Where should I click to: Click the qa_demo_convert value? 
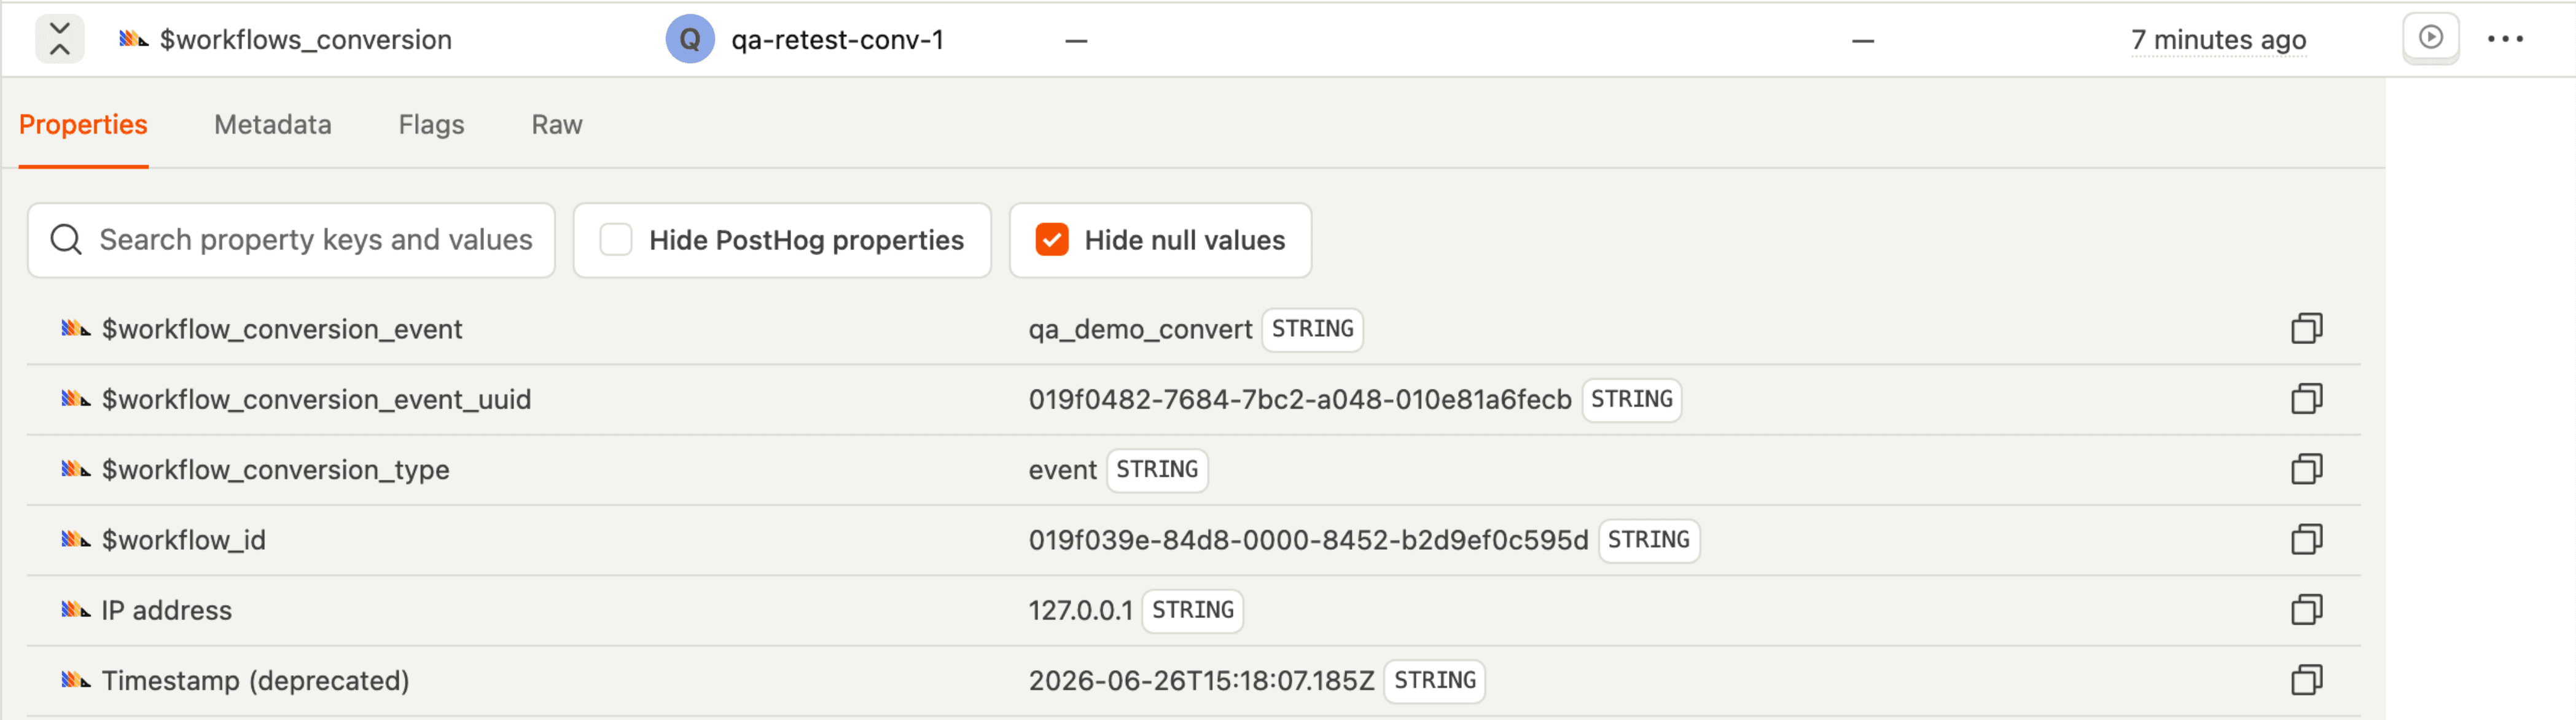click(1140, 330)
